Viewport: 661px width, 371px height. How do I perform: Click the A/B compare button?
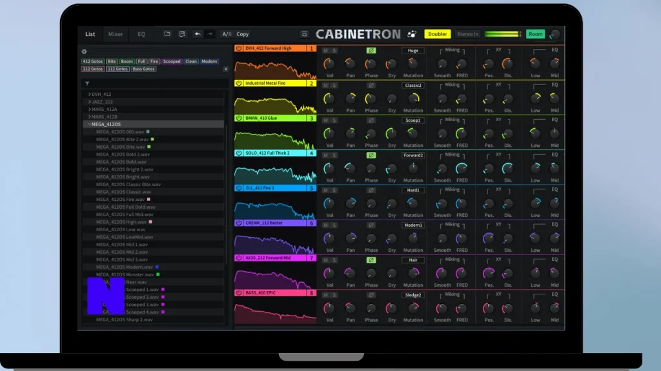227,34
